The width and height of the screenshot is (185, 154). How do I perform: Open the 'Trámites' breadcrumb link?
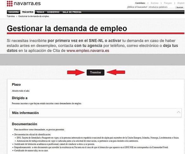11,16
